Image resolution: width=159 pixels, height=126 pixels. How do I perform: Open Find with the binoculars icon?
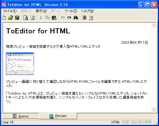click(76, 18)
